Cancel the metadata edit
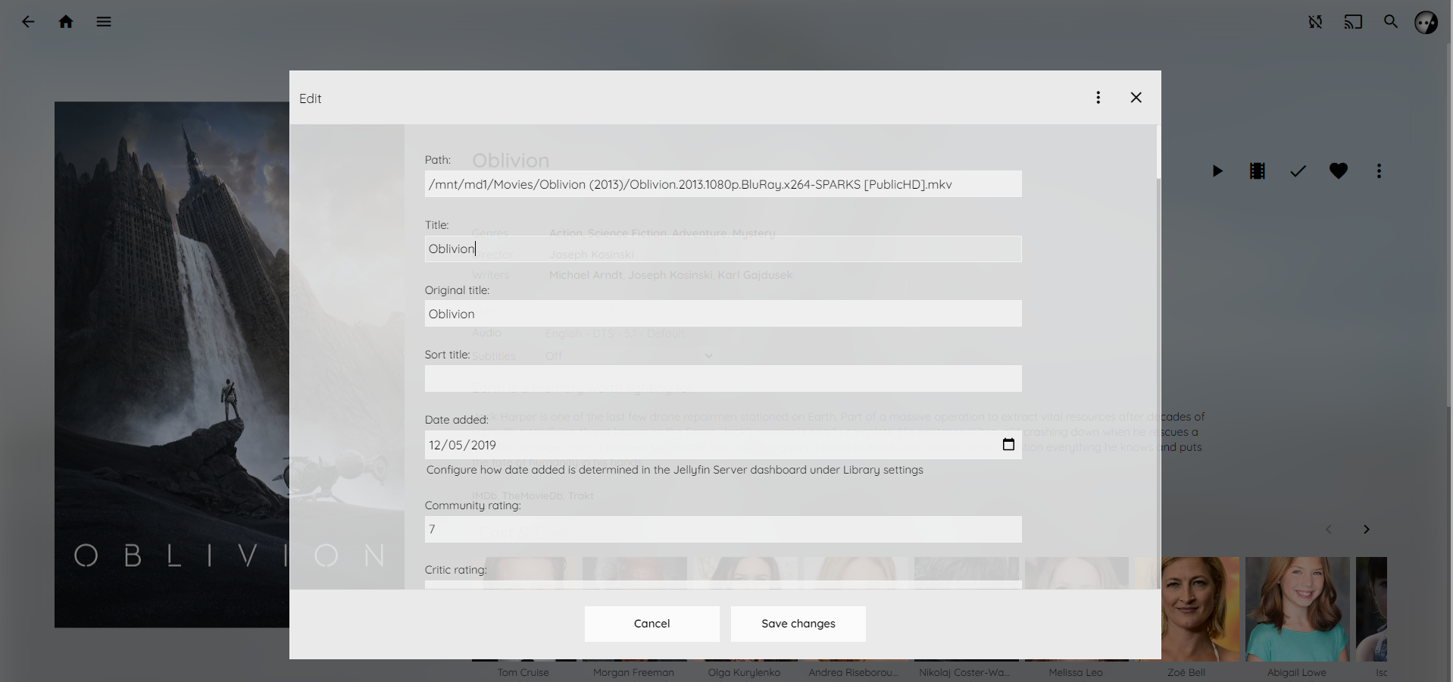The height and width of the screenshot is (682, 1453). (652, 624)
